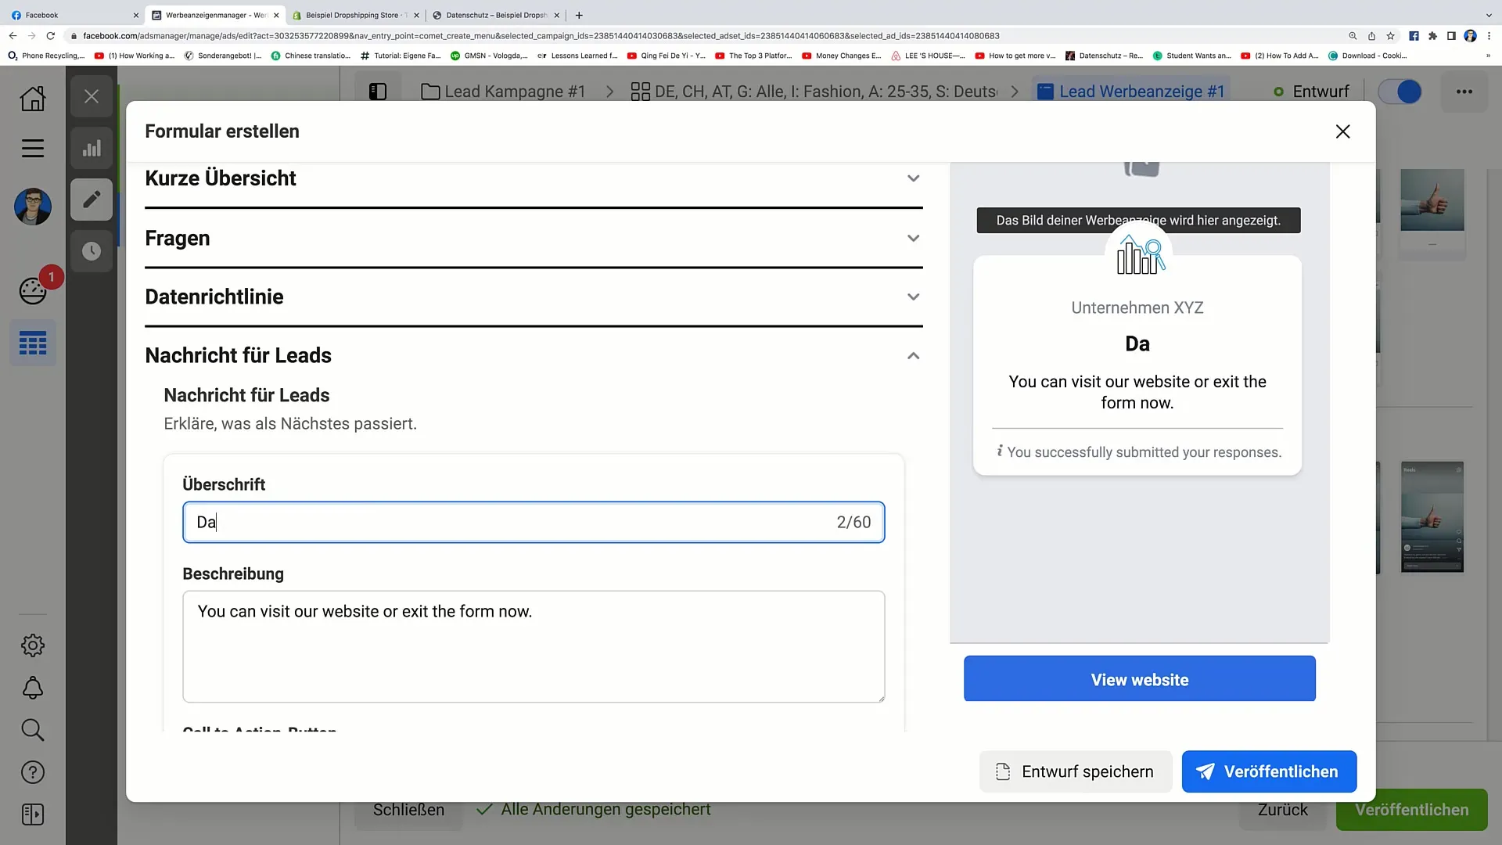Click the Schließen button behind dialog
The width and height of the screenshot is (1502, 845).
point(408,810)
